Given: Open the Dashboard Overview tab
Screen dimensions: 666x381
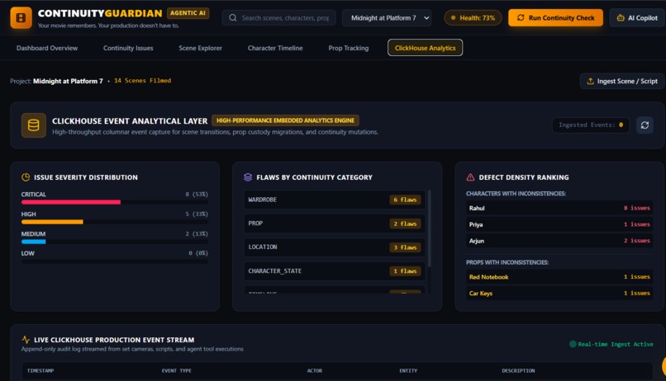Looking at the screenshot, I should 47,48.
